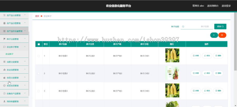Click the 农产品价格管理 clipboard icon
This screenshot has height=107, width=237.
(x=4, y=23)
